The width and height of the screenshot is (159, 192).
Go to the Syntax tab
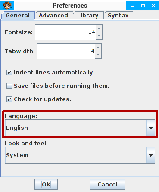tap(118, 16)
